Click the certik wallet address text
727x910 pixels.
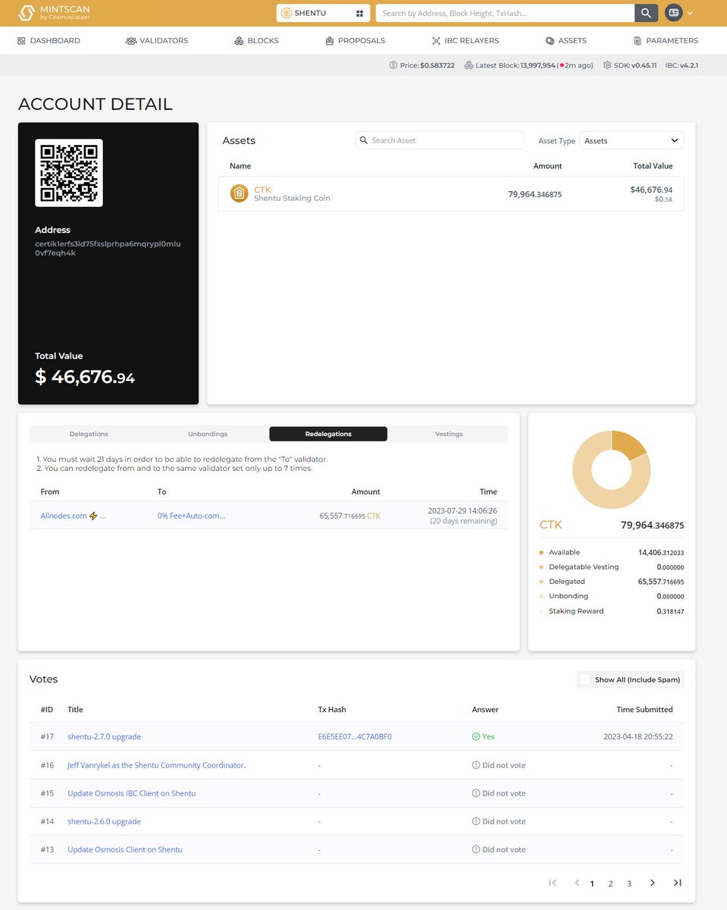pos(108,248)
